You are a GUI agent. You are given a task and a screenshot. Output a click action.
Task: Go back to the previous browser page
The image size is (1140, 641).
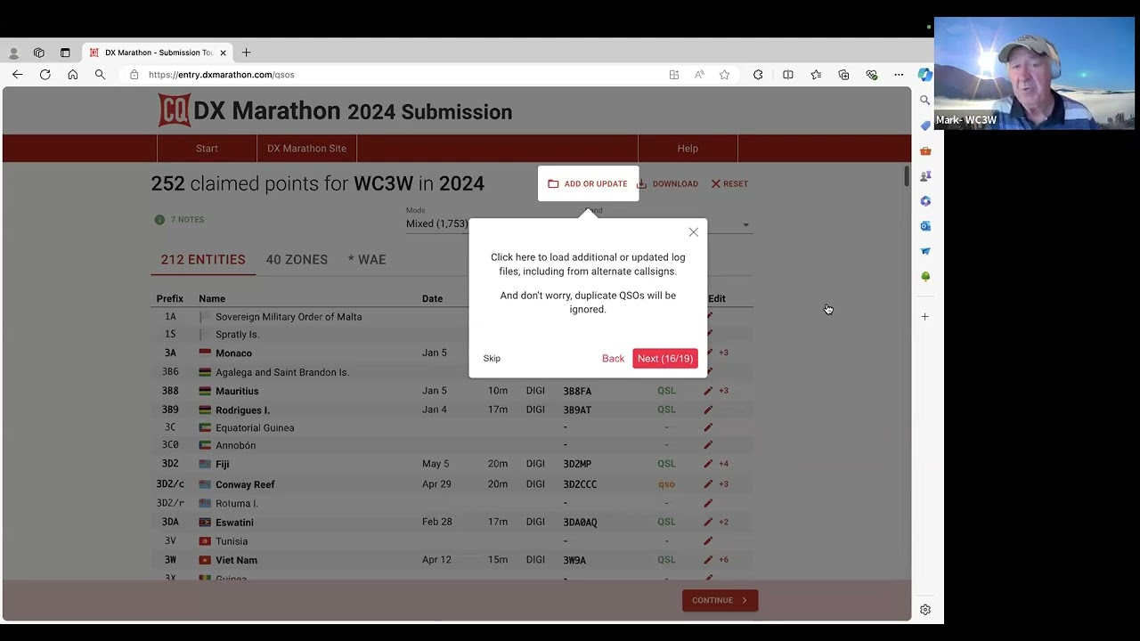pyautogui.click(x=17, y=75)
